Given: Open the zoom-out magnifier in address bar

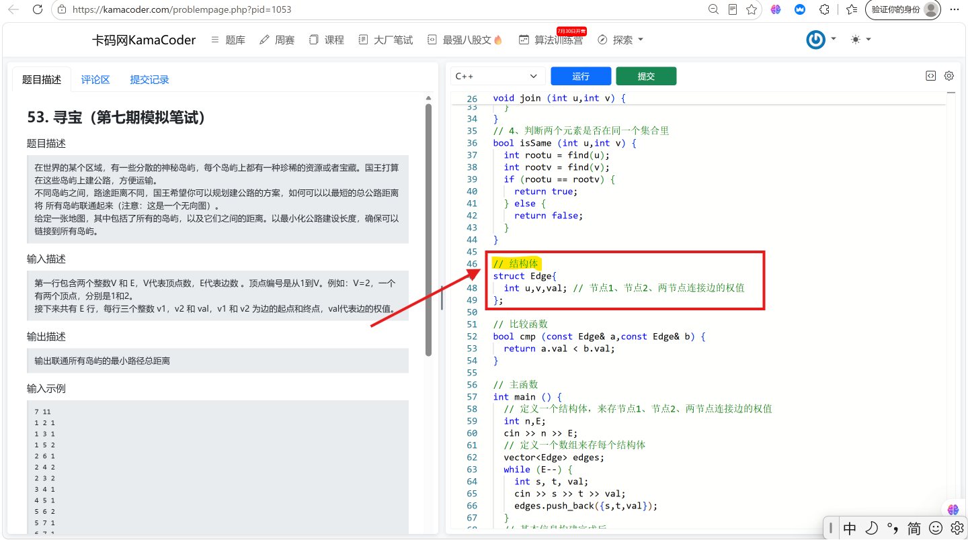Looking at the screenshot, I should [x=713, y=9].
